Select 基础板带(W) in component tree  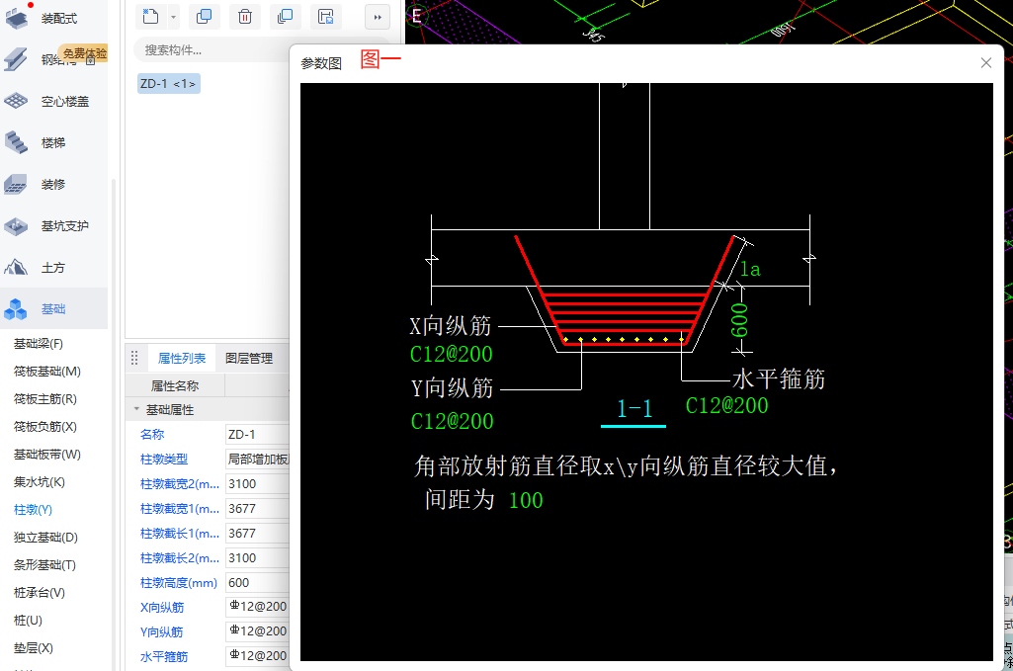click(x=47, y=455)
